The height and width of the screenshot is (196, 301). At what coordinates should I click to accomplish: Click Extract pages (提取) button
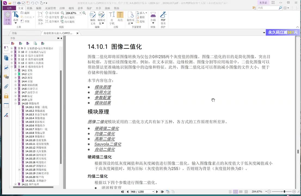[140, 21]
